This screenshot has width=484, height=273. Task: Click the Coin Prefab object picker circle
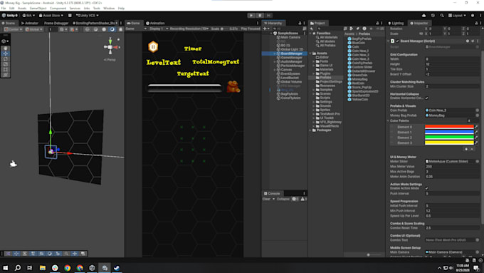477,110
